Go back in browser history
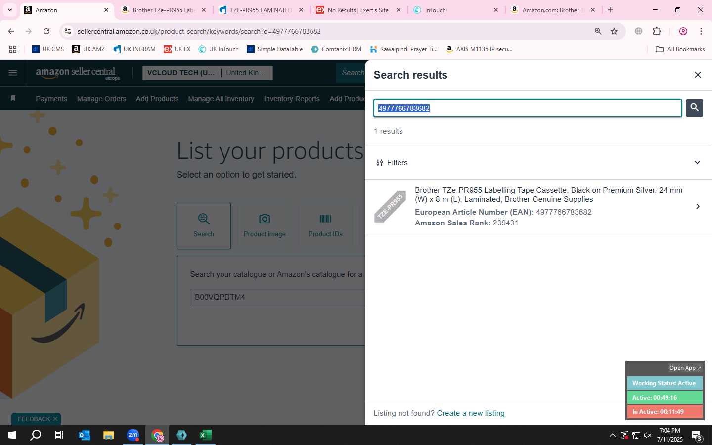 coord(11,31)
